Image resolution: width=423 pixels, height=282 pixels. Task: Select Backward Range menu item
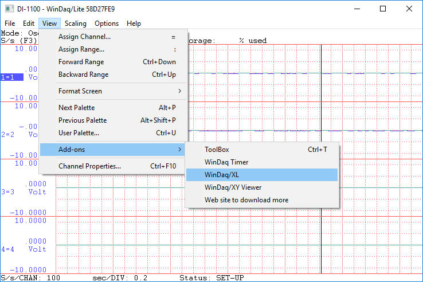tap(113, 75)
